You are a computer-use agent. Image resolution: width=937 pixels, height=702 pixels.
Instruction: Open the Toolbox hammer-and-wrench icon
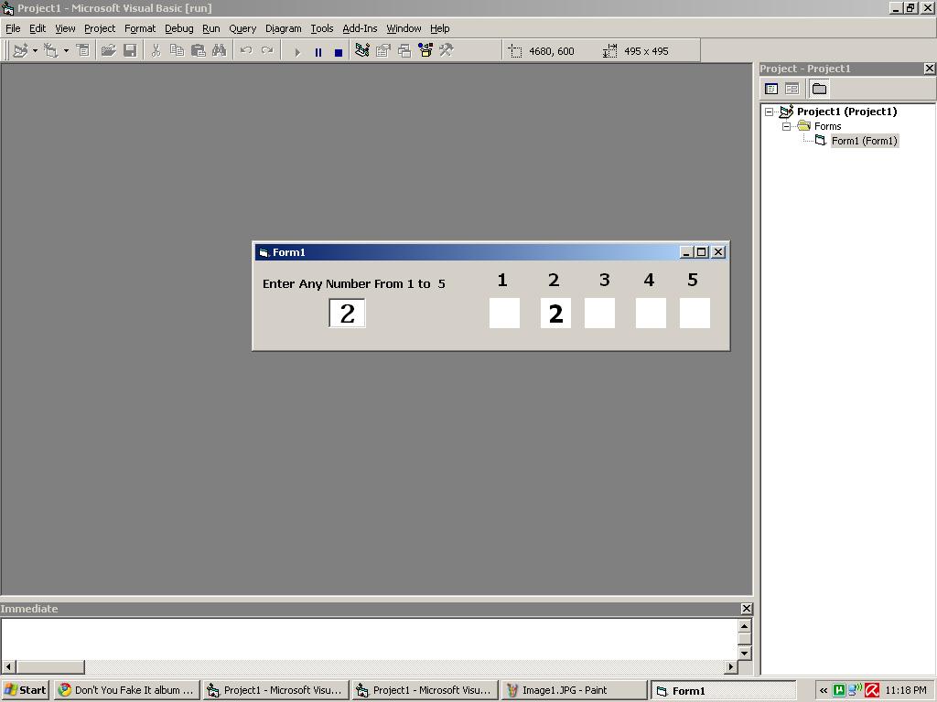click(x=447, y=51)
